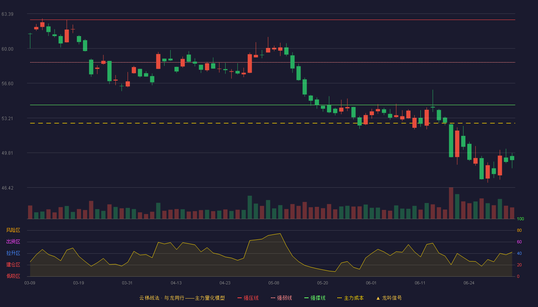Image resolution: width=538 pixels, height=307 pixels.
Task: Toggle the 强压线 legend item
Action: point(248,298)
